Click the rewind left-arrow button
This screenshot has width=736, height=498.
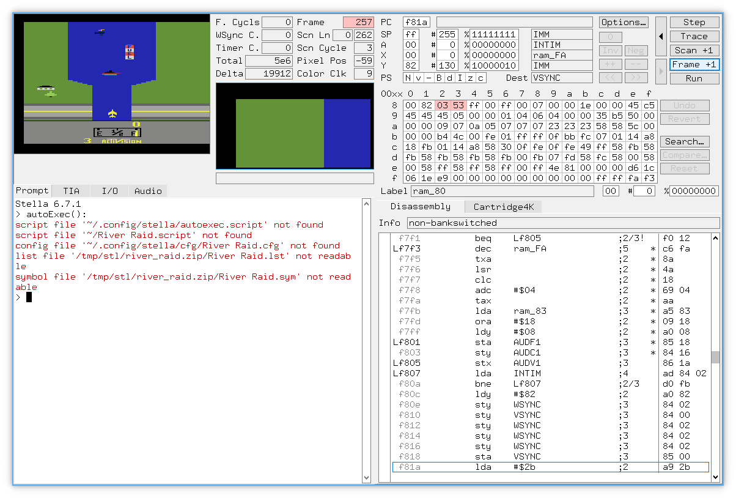pyautogui.click(x=661, y=36)
